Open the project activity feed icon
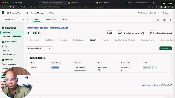Image resolution: width=175 pixels, height=98 pixels. click(164, 20)
